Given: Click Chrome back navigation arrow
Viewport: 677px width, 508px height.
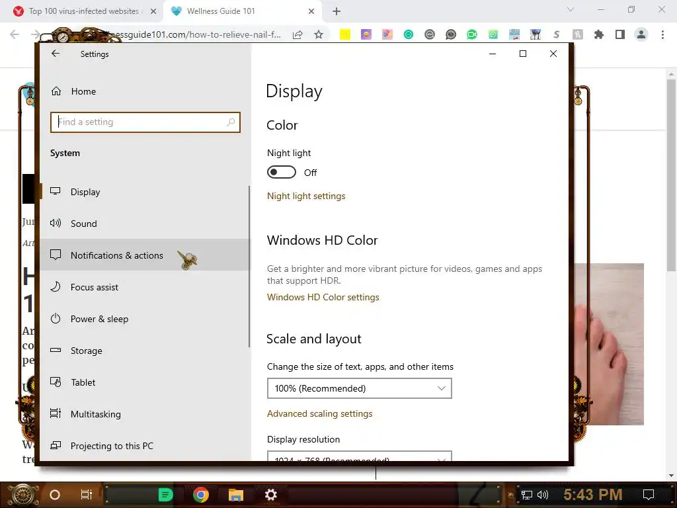Looking at the screenshot, I should click(x=15, y=34).
